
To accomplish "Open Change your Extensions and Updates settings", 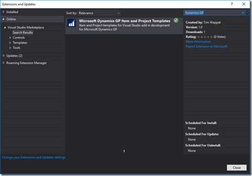I will (34, 157).
